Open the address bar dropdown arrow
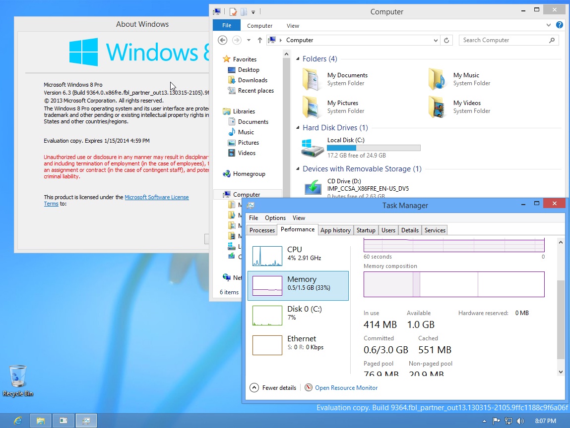This screenshot has width=570, height=428. pyautogui.click(x=435, y=40)
